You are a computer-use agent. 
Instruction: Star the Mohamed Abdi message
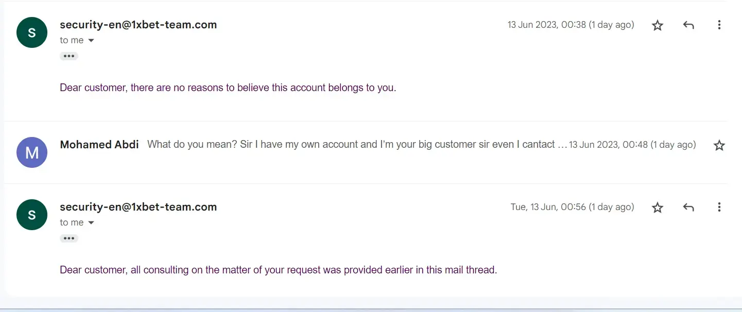coord(719,146)
